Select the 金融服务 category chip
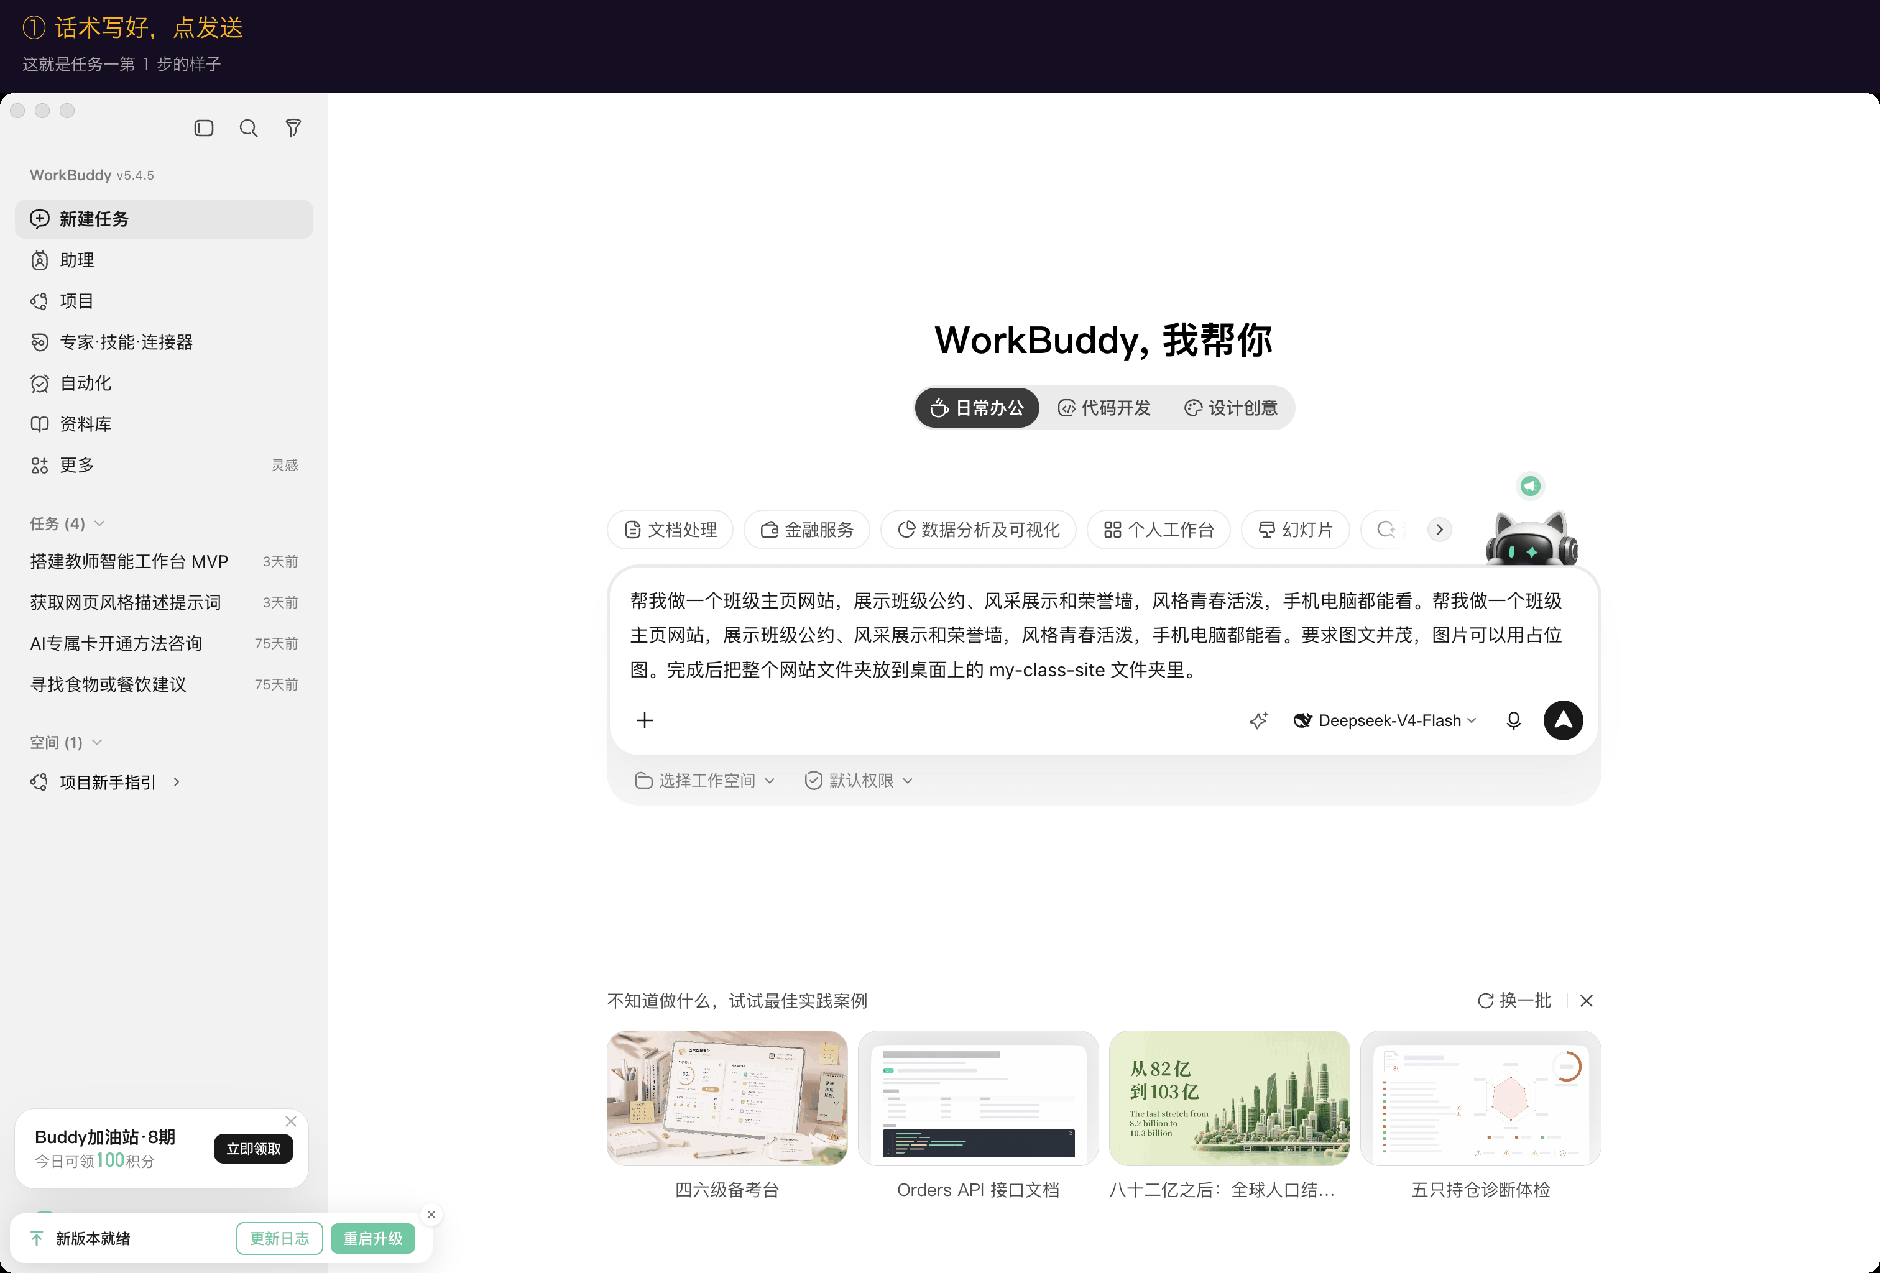The image size is (1880, 1273). click(808, 530)
